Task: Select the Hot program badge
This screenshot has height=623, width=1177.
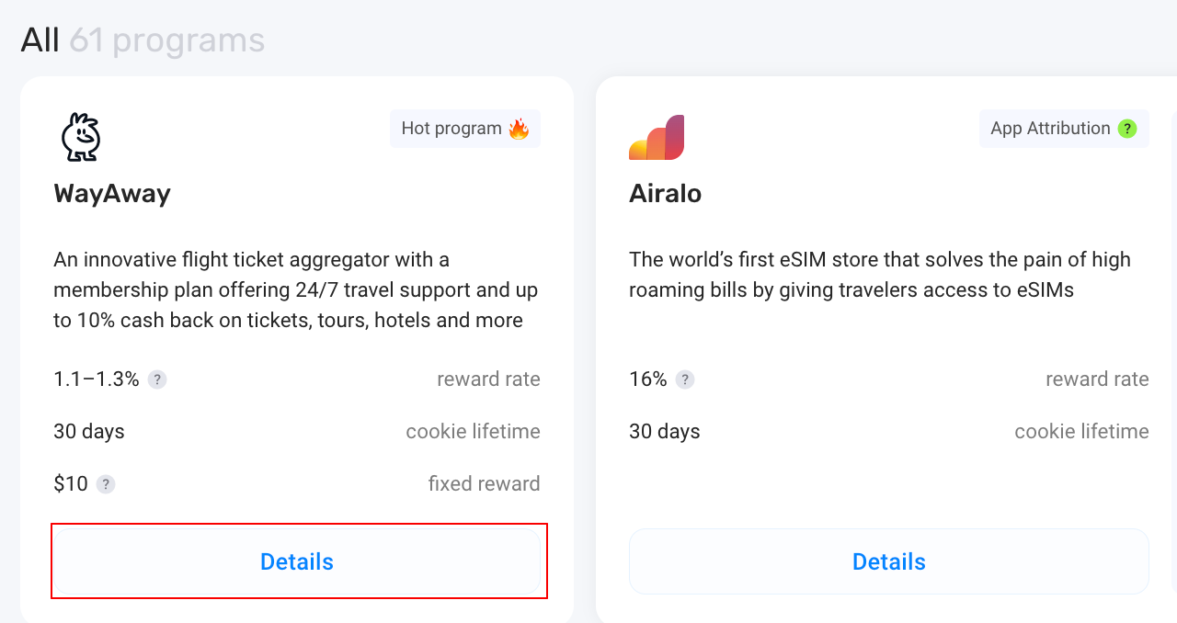Action: point(465,129)
